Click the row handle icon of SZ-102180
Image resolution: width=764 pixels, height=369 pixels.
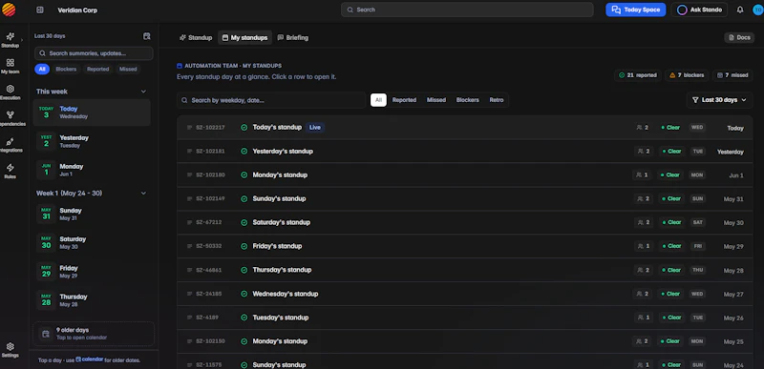click(x=189, y=175)
